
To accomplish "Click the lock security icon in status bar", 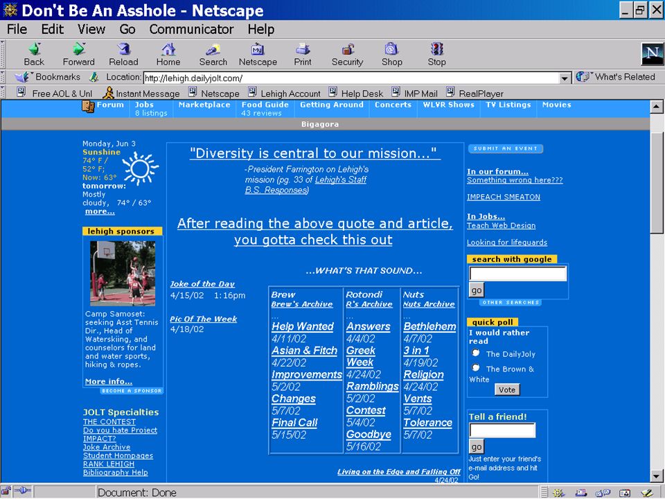I will [6, 492].
